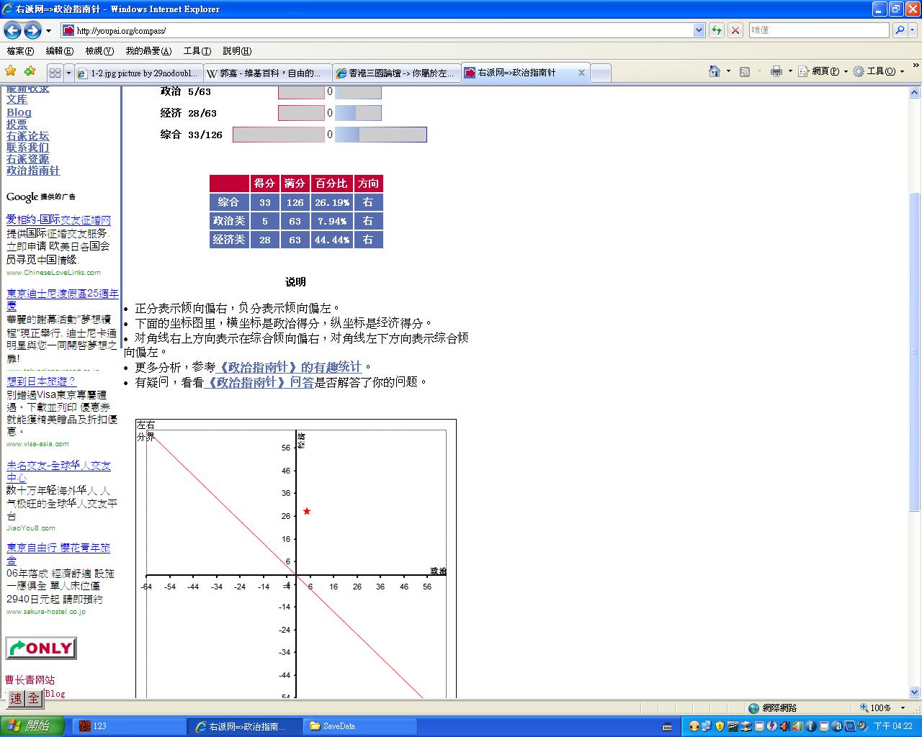Image resolution: width=922 pixels, height=737 pixels.
Task: Click the 44.44% cell in the table
Action: [332, 240]
